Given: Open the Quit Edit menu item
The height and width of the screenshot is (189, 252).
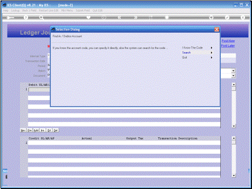Looking at the screenshot, I should tap(97, 10).
